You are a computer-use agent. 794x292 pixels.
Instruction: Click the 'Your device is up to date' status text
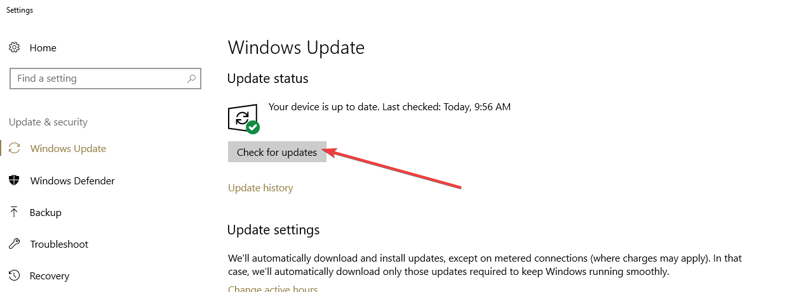[389, 107]
